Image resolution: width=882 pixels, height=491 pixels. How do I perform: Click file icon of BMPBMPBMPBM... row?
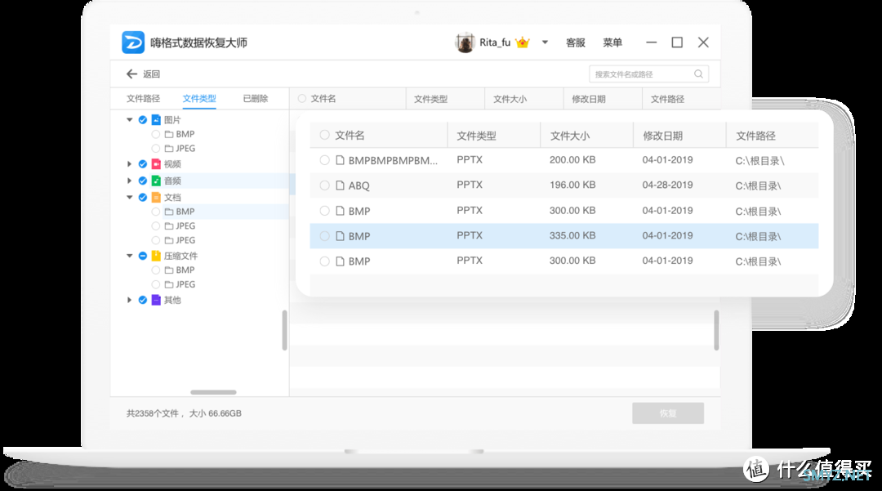(340, 160)
